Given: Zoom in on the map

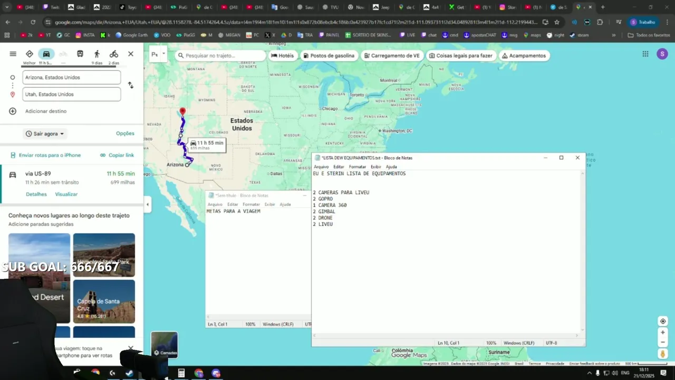Looking at the screenshot, I should click(663, 332).
